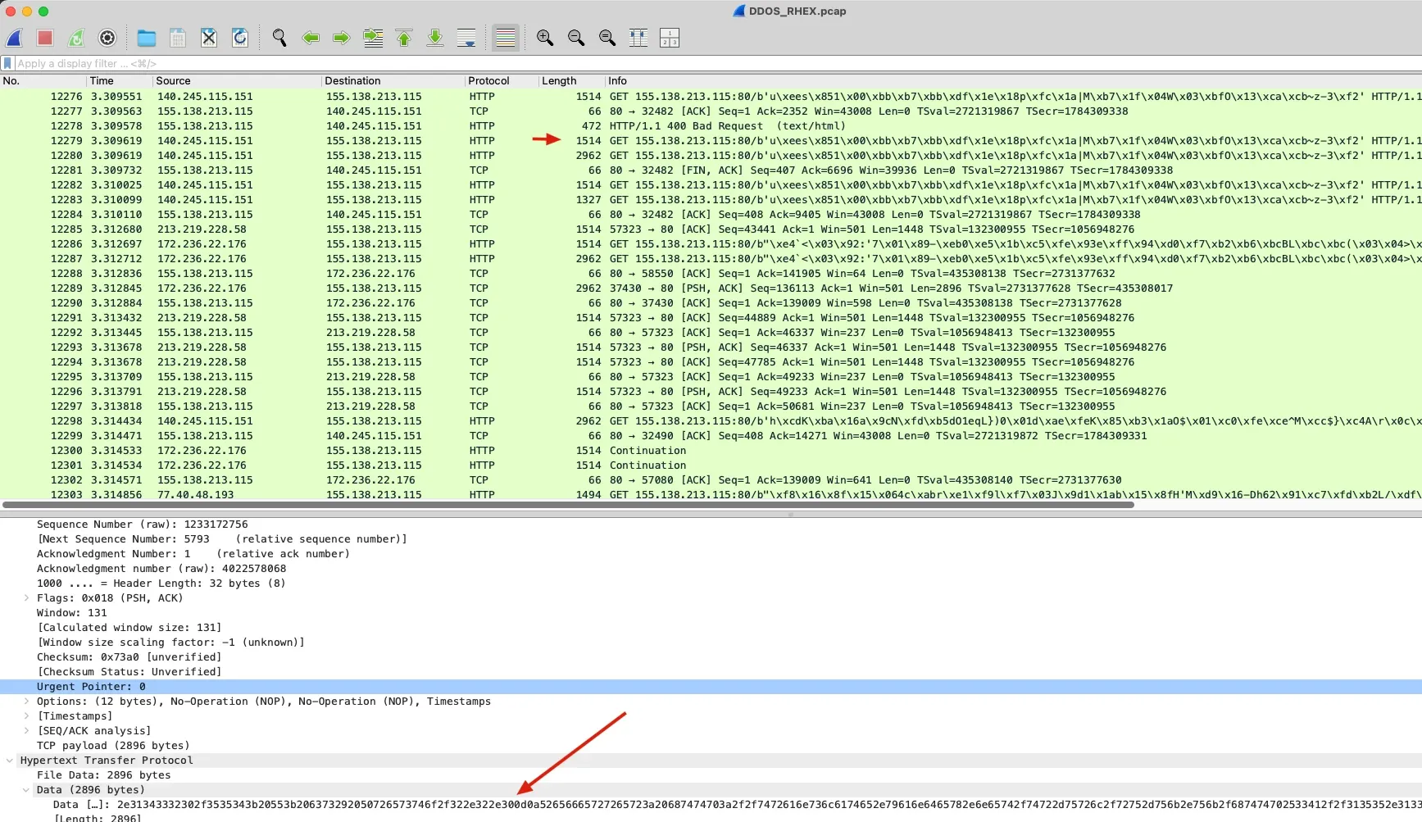Viewport: 1422px width, 822px height.
Task: Select packet 12281 with FIN, ACK
Action: (x=711, y=170)
